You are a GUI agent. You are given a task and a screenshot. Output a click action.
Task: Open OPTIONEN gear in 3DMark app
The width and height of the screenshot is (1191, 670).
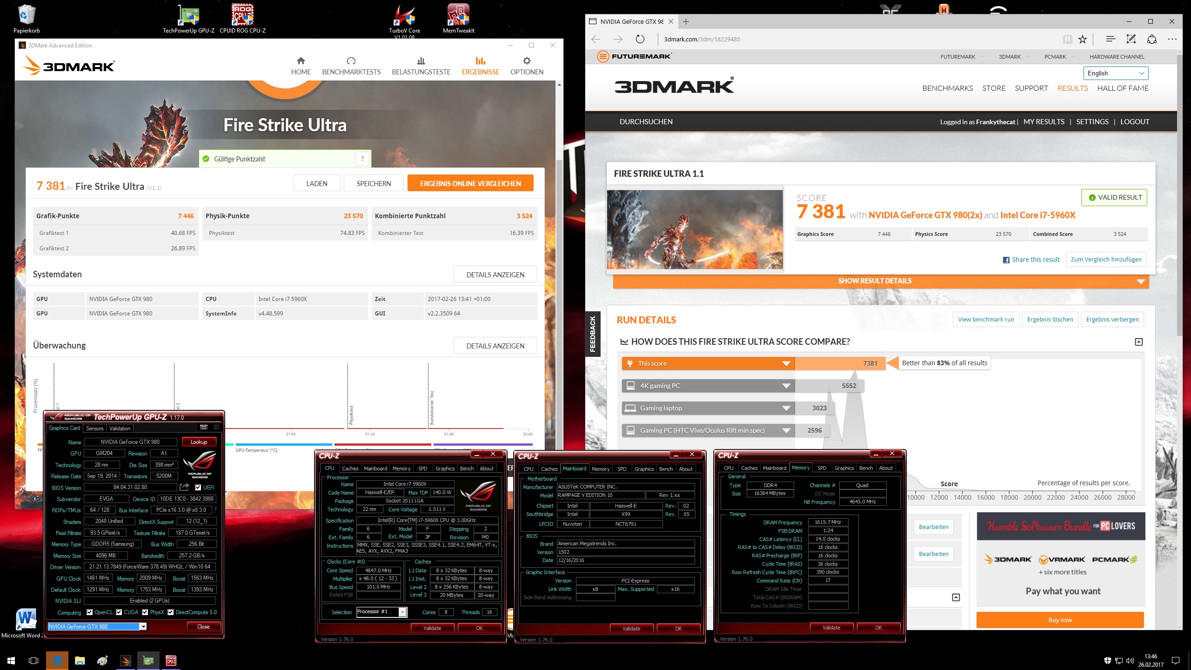(527, 66)
